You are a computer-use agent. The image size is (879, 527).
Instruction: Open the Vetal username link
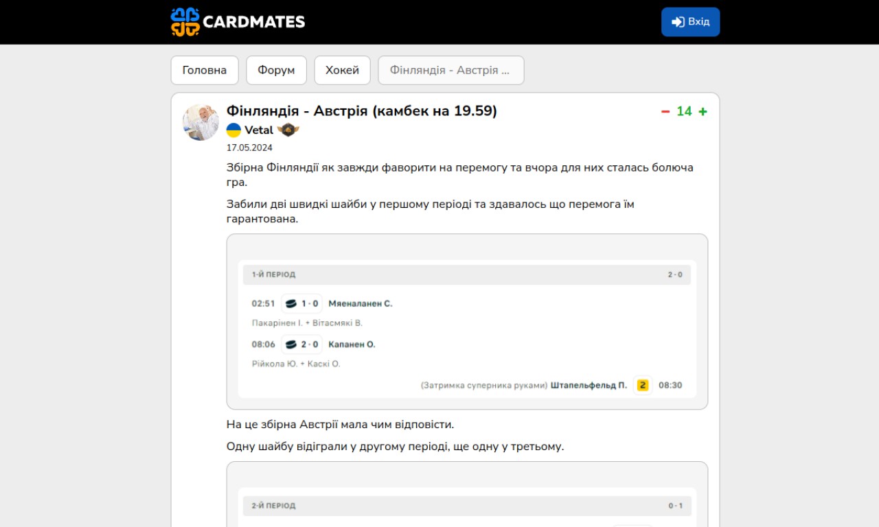pos(259,130)
